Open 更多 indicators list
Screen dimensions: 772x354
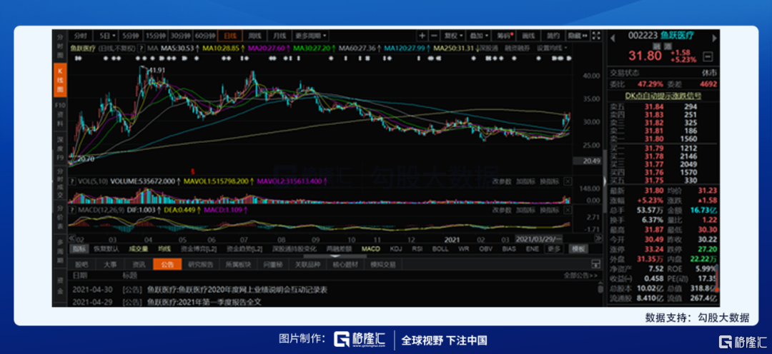553,249
